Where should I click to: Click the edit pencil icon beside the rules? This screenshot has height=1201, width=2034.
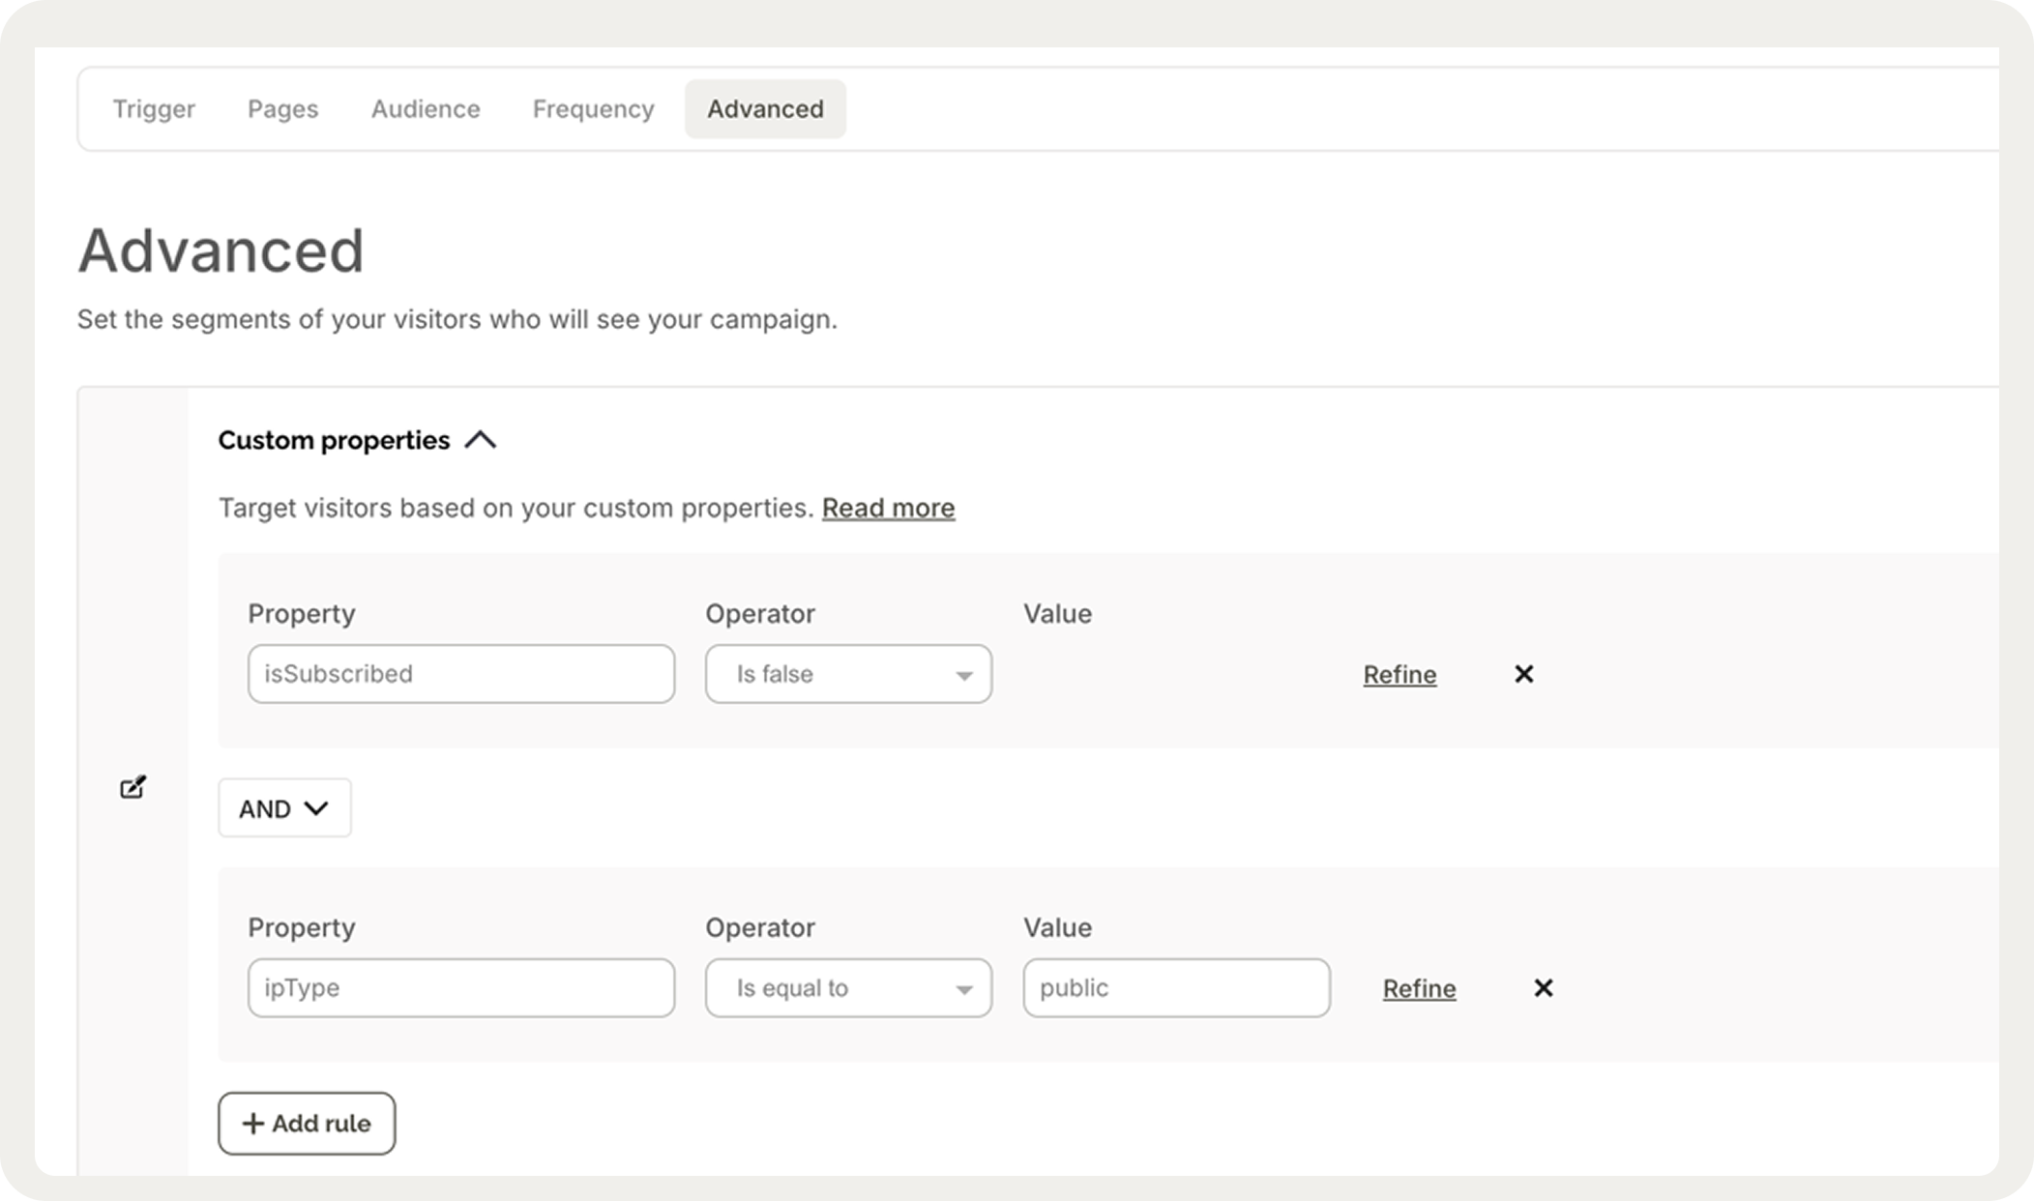[133, 787]
